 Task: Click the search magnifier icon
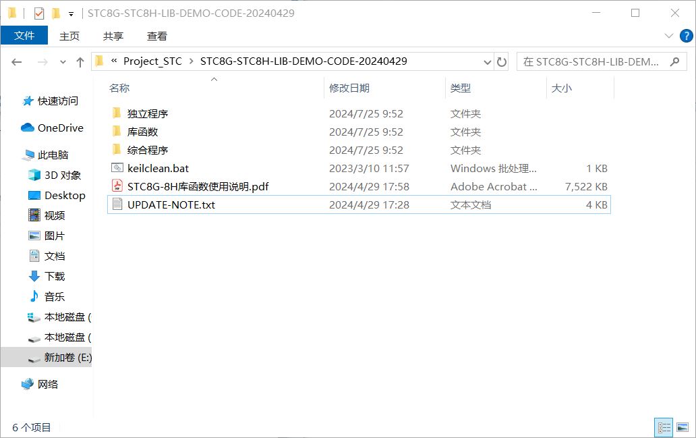coord(674,61)
